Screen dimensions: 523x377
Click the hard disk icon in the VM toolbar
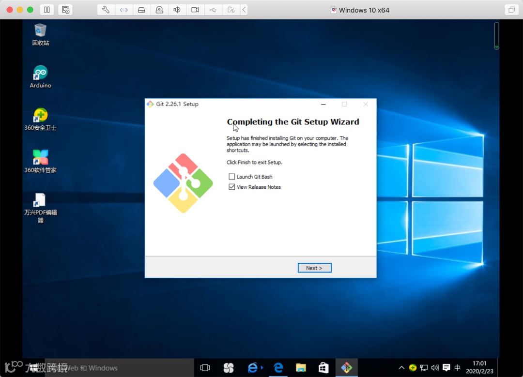click(141, 10)
